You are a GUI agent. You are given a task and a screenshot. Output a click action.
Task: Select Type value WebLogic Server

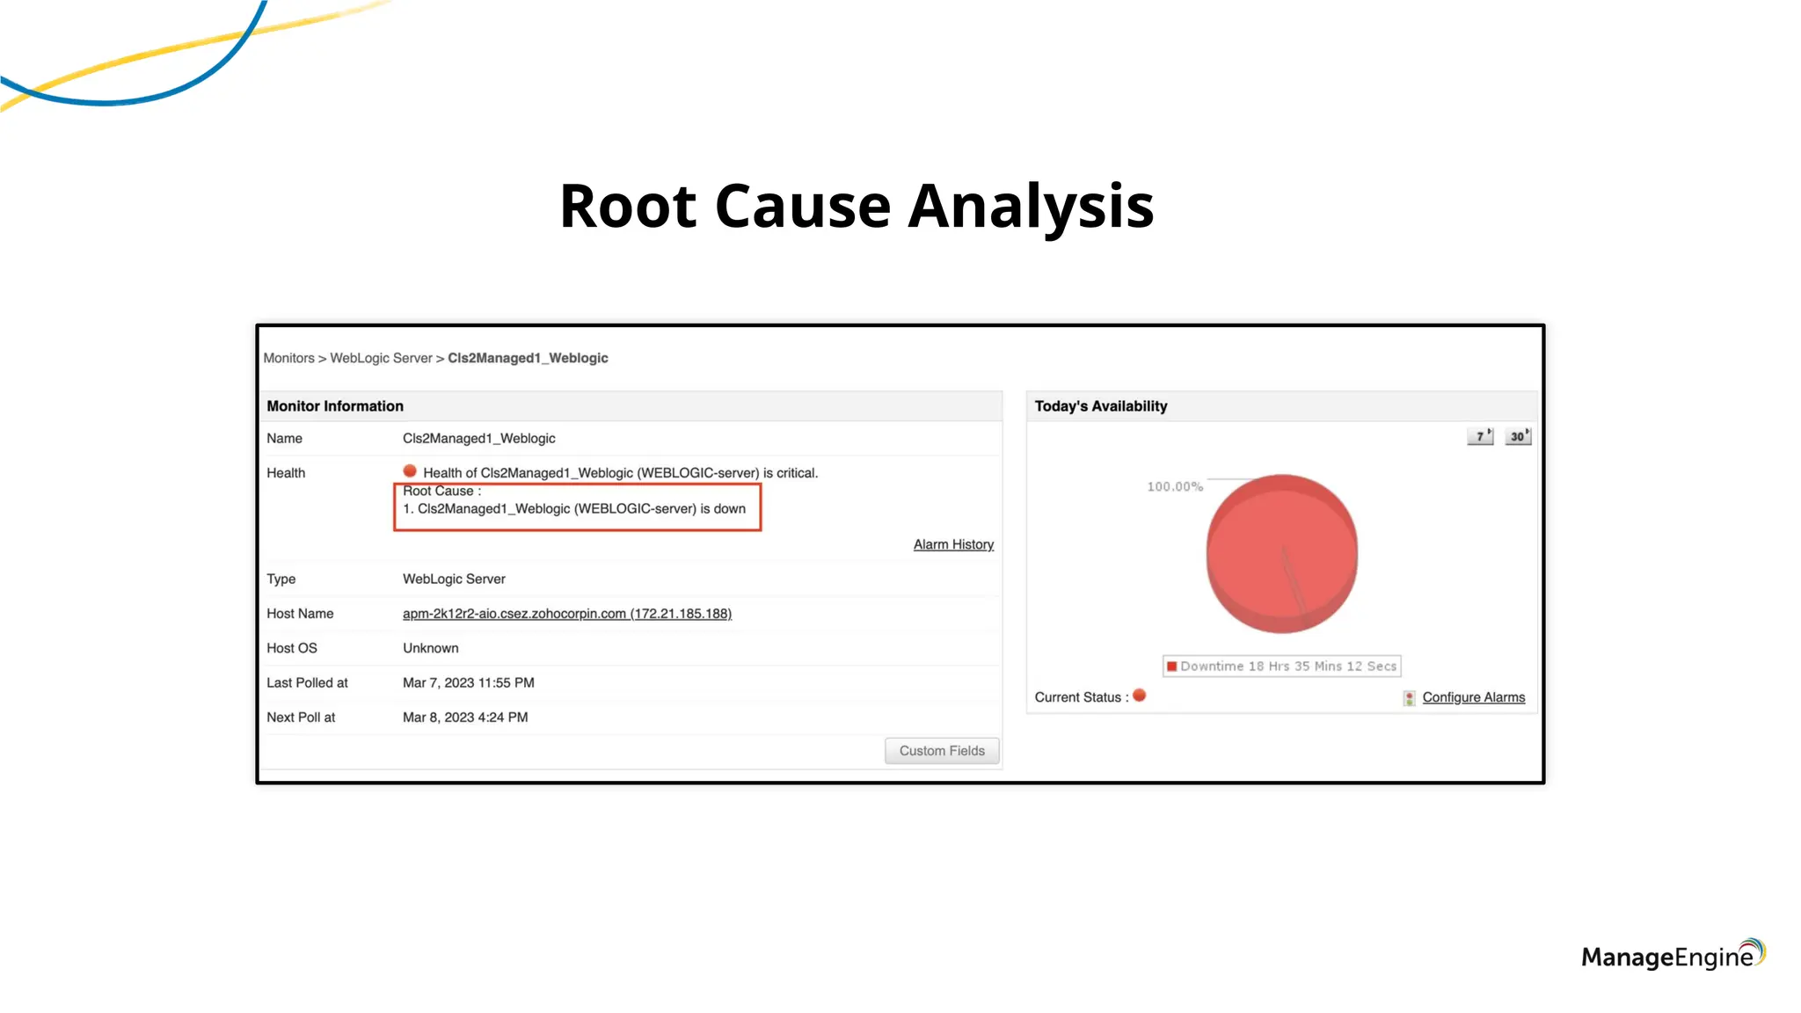pyautogui.click(x=454, y=579)
